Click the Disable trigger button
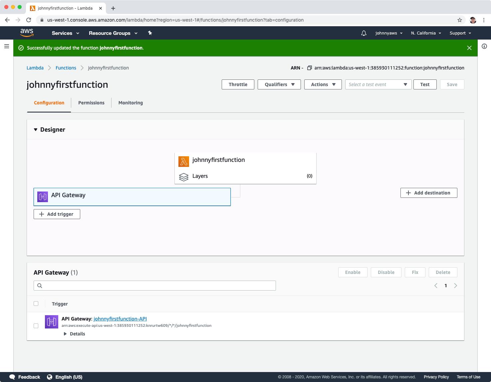The height and width of the screenshot is (382, 491). [386, 272]
